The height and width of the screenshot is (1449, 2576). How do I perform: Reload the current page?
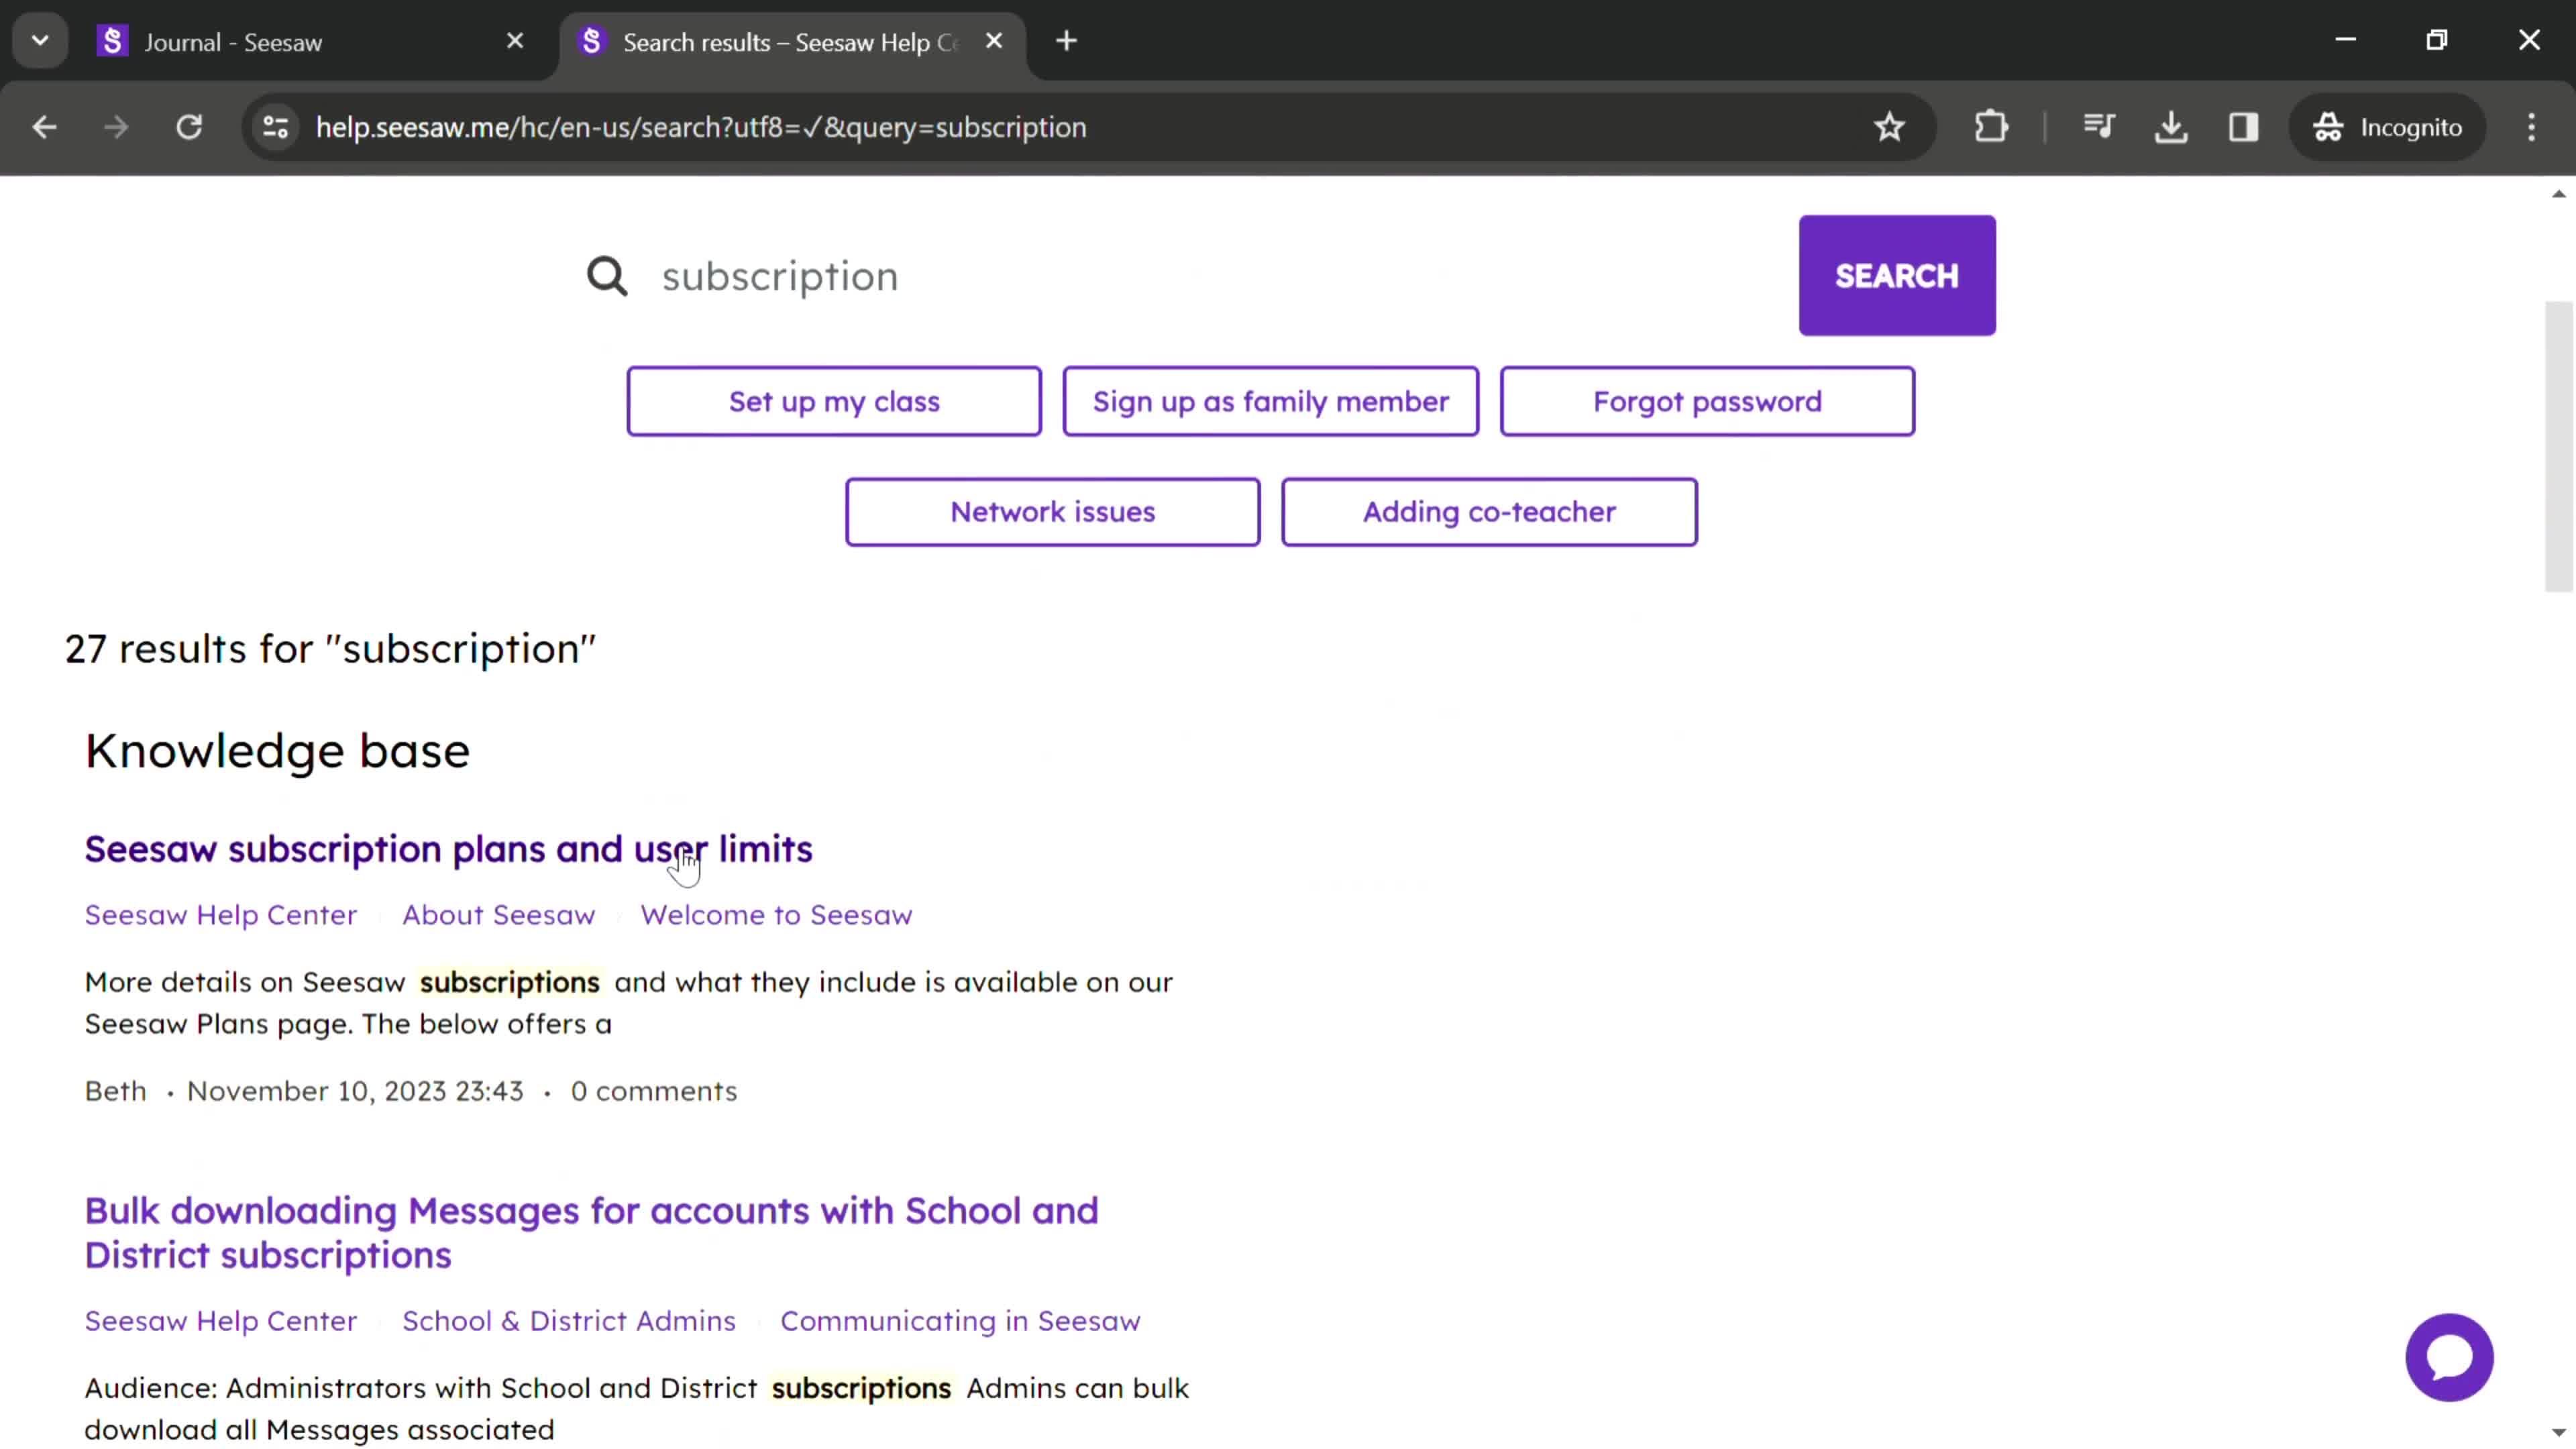click(189, 127)
